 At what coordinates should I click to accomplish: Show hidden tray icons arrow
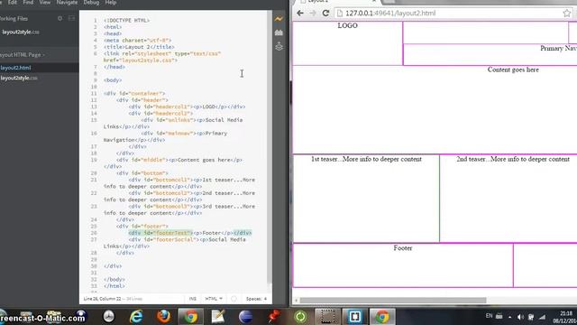[509, 317]
